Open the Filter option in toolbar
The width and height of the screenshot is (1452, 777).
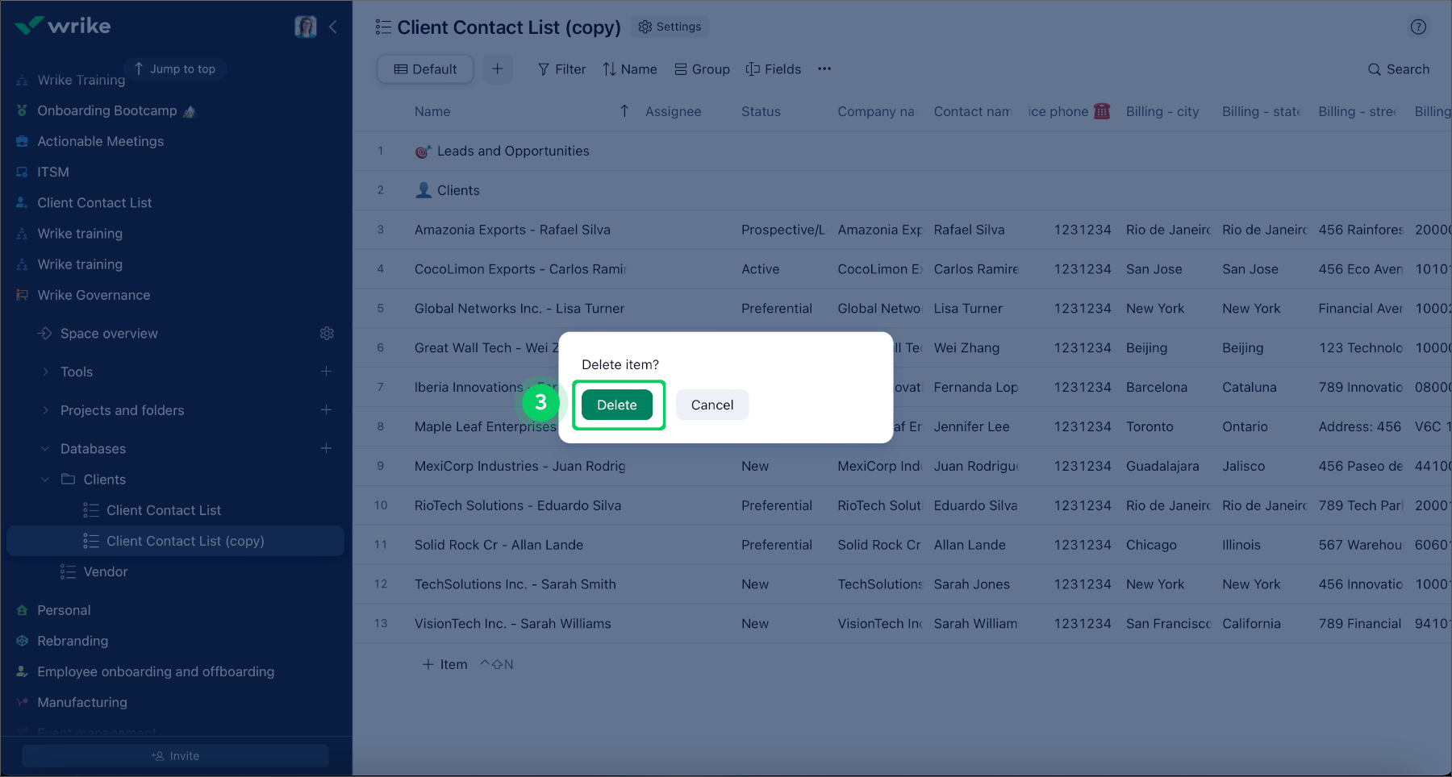click(x=561, y=69)
